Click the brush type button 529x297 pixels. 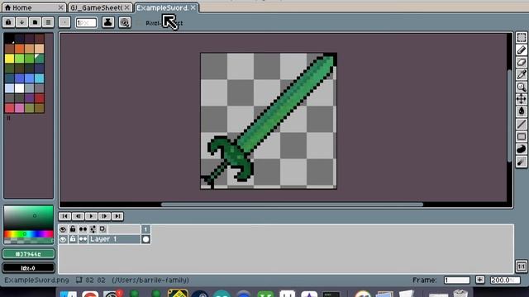click(64, 22)
